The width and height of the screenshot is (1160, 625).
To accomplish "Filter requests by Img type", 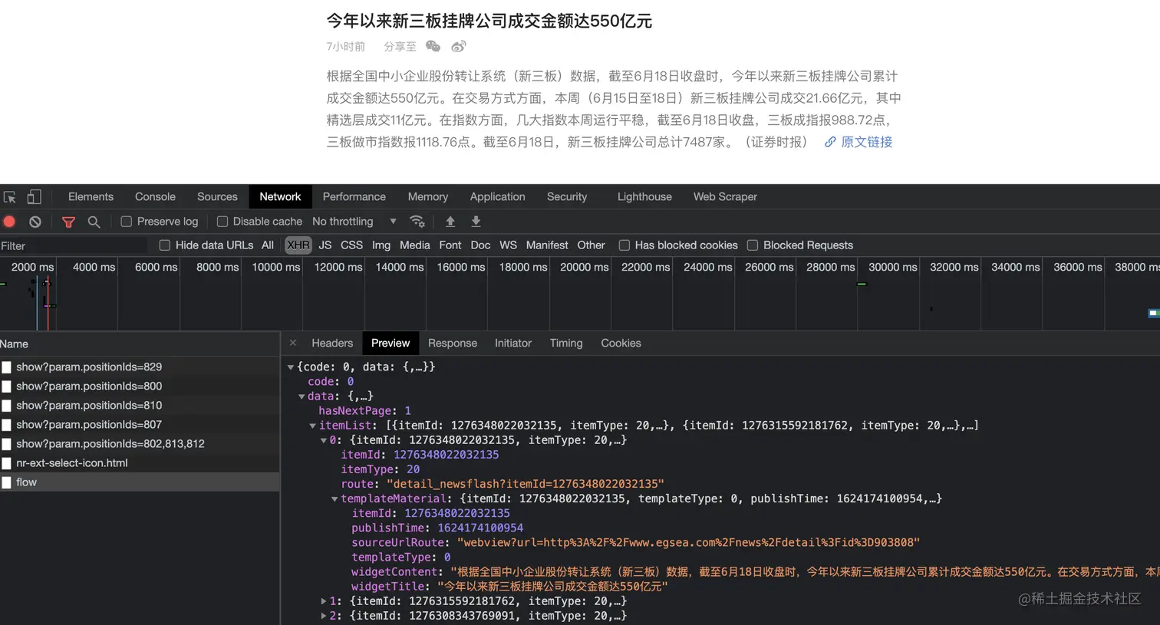I will point(381,245).
